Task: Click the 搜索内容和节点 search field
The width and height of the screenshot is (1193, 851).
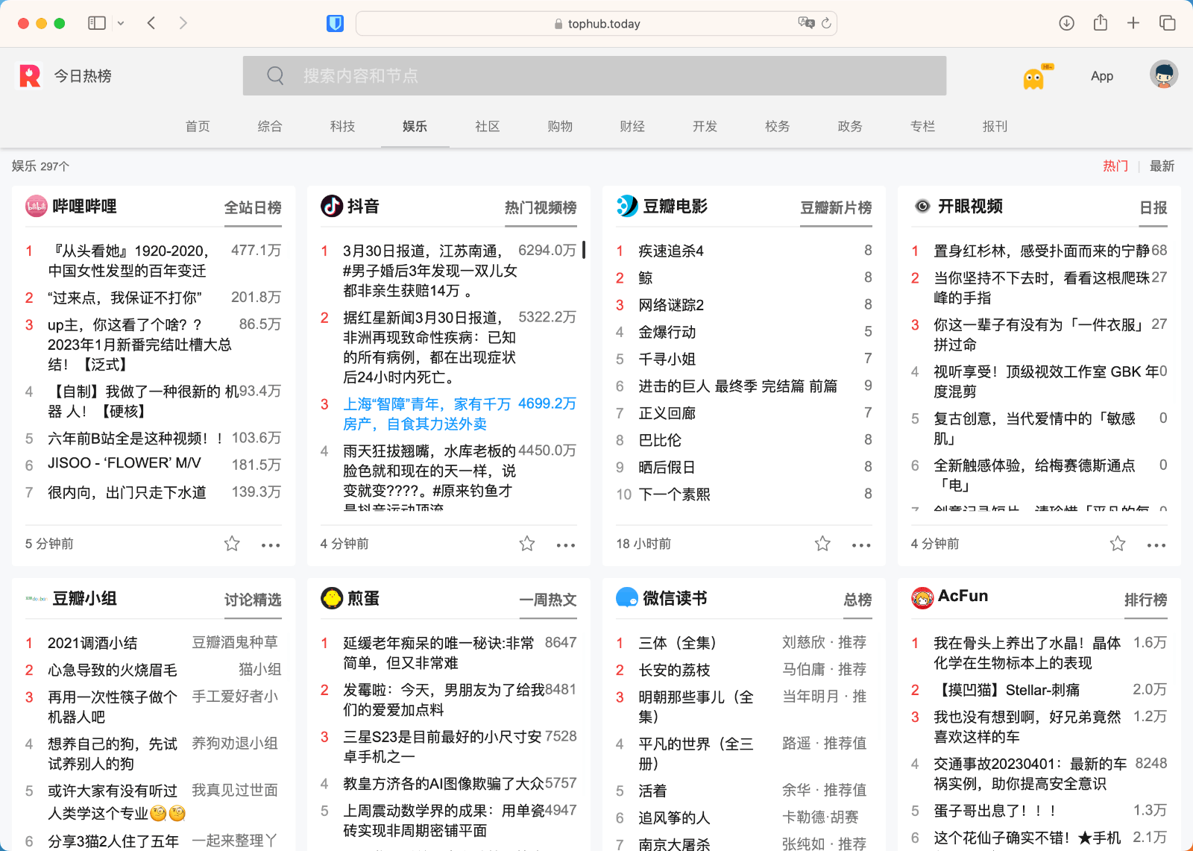Action: coord(594,75)
